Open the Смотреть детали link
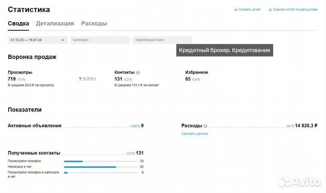The height and width of the screenshot is (193, 326). tap(194, 134)
